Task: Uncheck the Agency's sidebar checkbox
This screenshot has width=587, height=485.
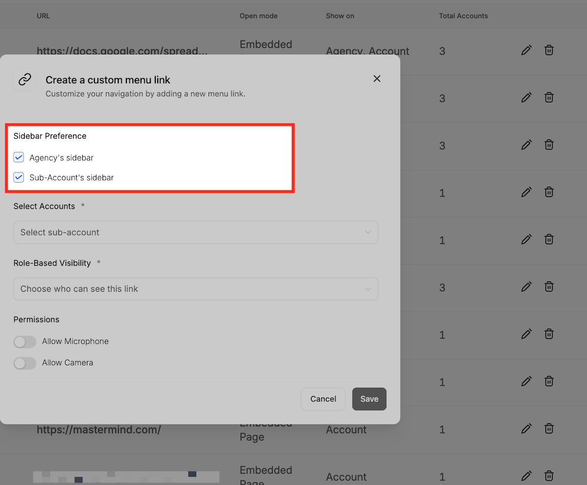Action: (x=19, y=157)
